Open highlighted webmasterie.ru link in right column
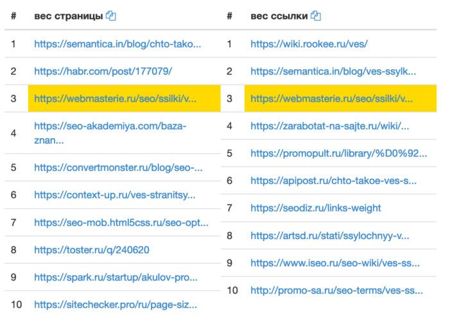This screenshot has height=328, width=459. [x=331, y=99]
